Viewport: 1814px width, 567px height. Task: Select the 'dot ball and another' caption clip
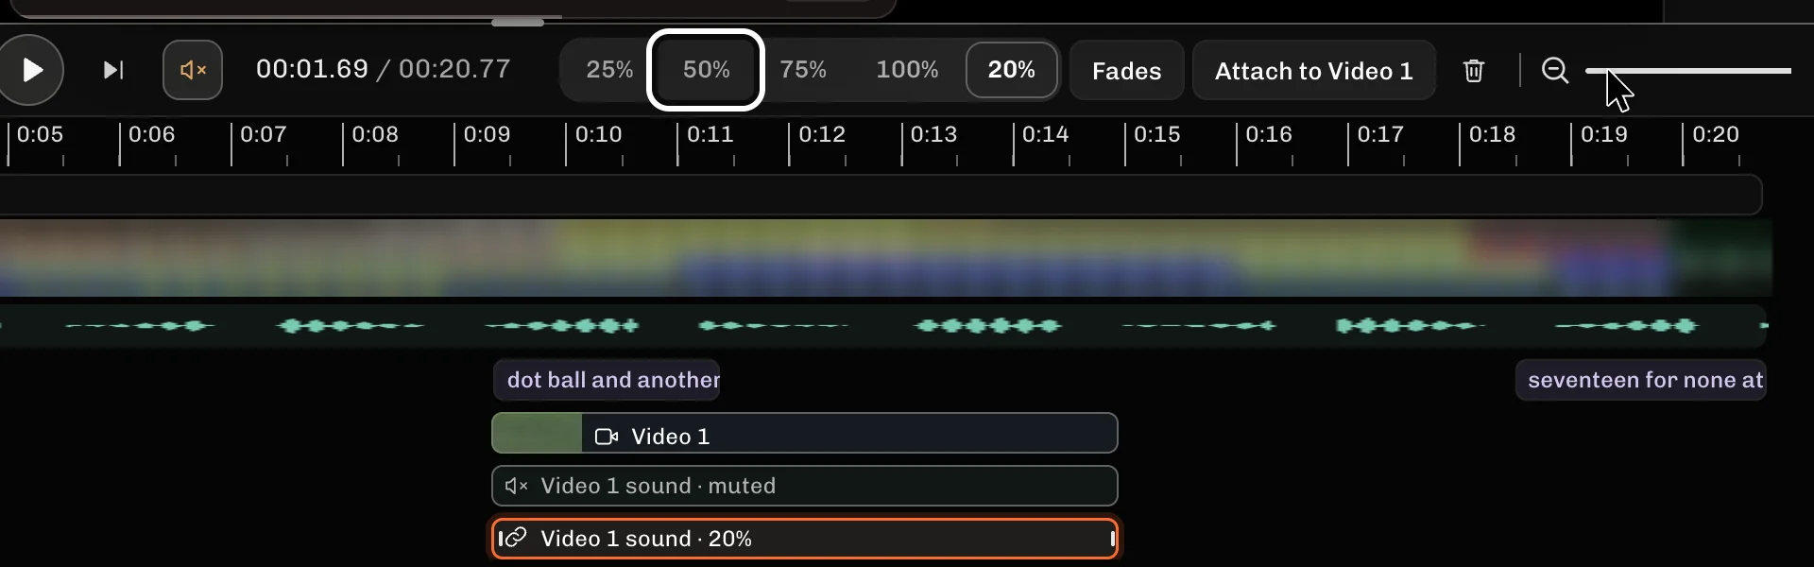[x=607, y=380]
